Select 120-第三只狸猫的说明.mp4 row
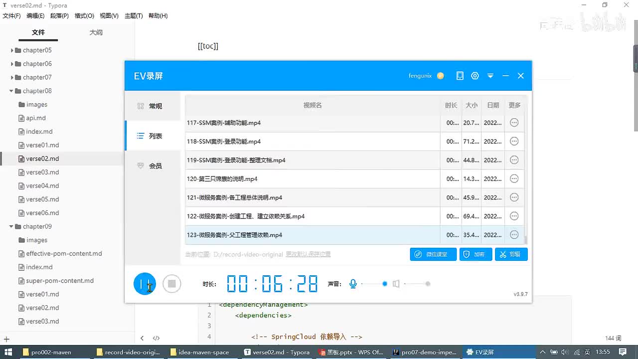 tap(354, 179)
